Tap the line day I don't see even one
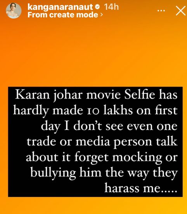187x214 pixels. coord(109,127)
